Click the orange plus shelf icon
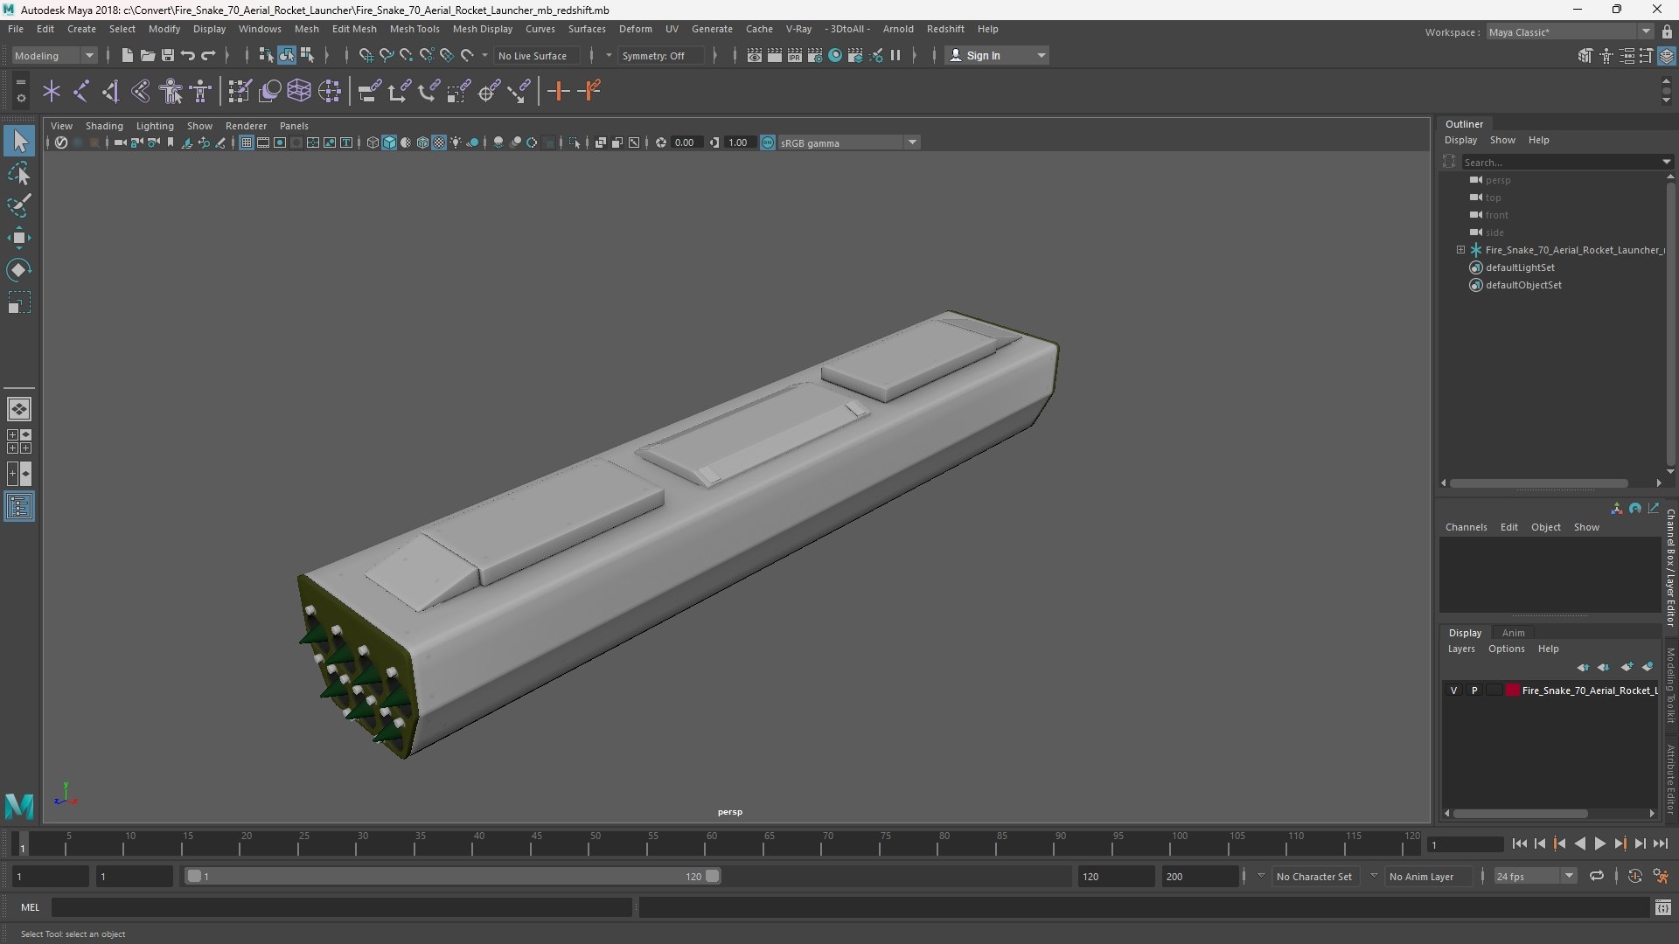The height and width of the screenshot is (944, 1679). point(558,91)
